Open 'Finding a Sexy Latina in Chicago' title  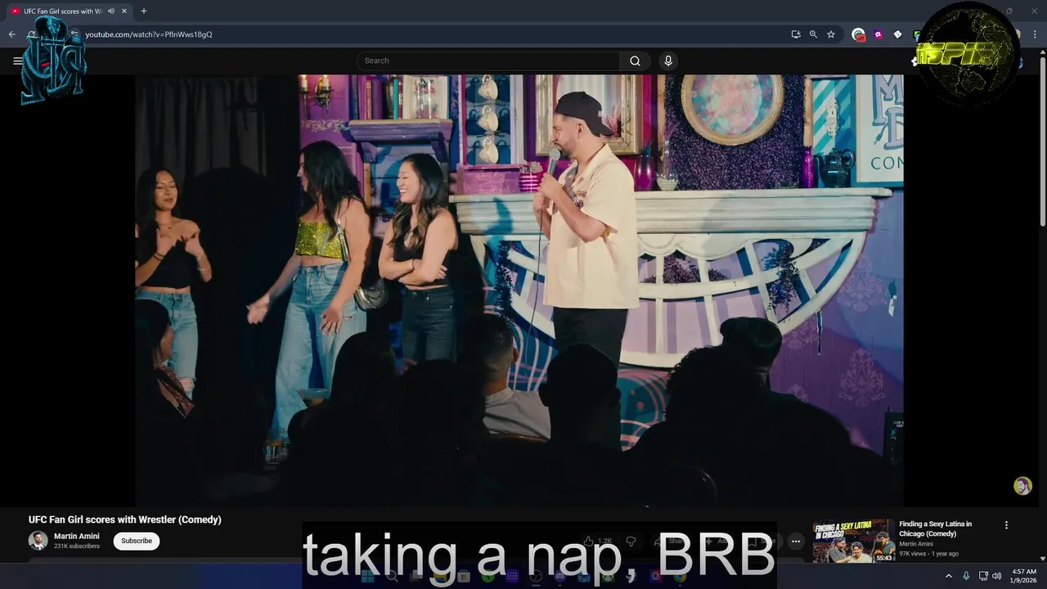tap(936, 528)
